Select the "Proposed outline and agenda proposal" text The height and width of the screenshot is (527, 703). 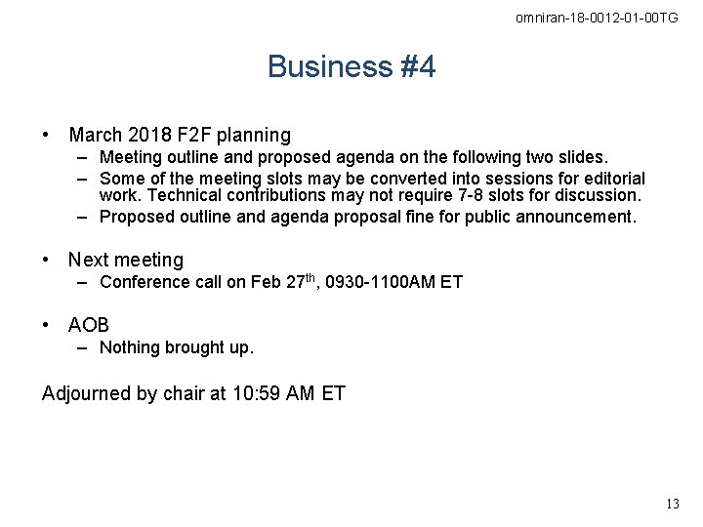click(x=367, y=217)
